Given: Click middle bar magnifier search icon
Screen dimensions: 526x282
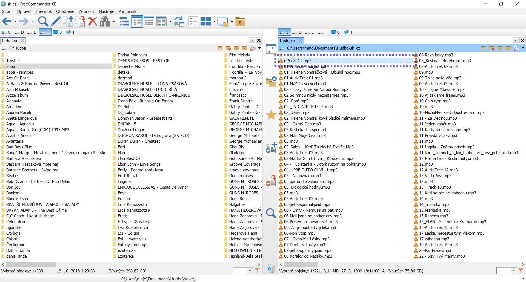Looking at the screenshot, I should tap(271, 213).
